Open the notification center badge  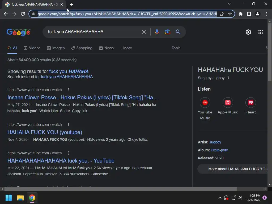tap(265, 198)
